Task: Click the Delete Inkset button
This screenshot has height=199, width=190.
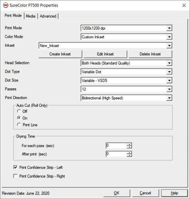Action: (150, 54)
